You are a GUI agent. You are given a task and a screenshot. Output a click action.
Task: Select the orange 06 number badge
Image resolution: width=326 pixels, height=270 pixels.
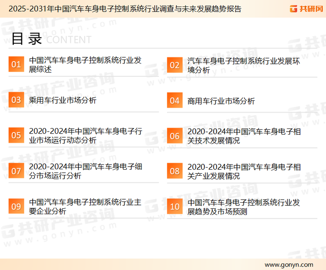[x=175, y=136]
